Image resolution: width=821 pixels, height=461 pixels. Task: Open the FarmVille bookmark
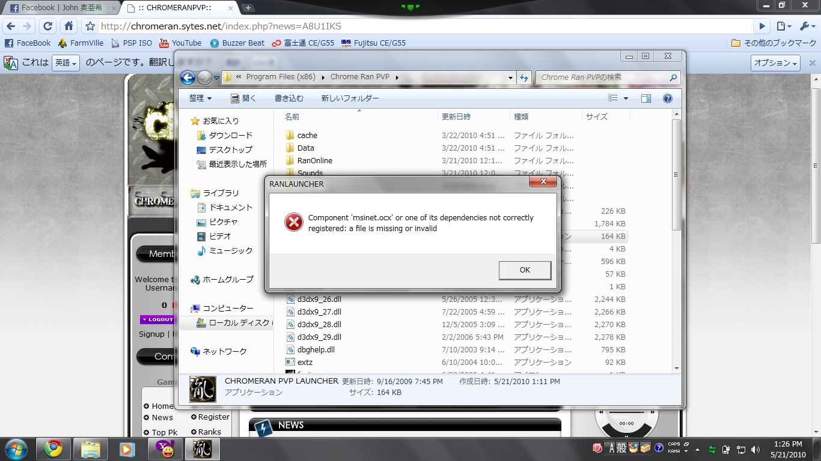81,43
